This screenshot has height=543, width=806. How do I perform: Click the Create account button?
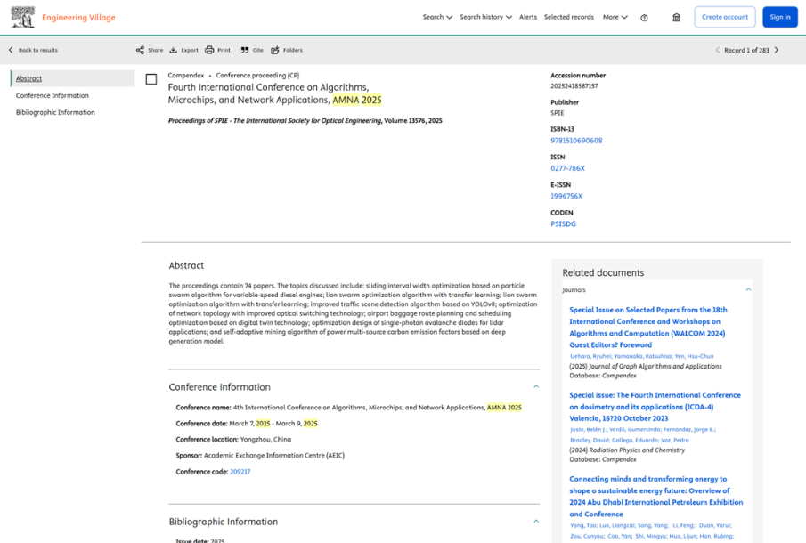pyautogui.click(x=724, y=17)
